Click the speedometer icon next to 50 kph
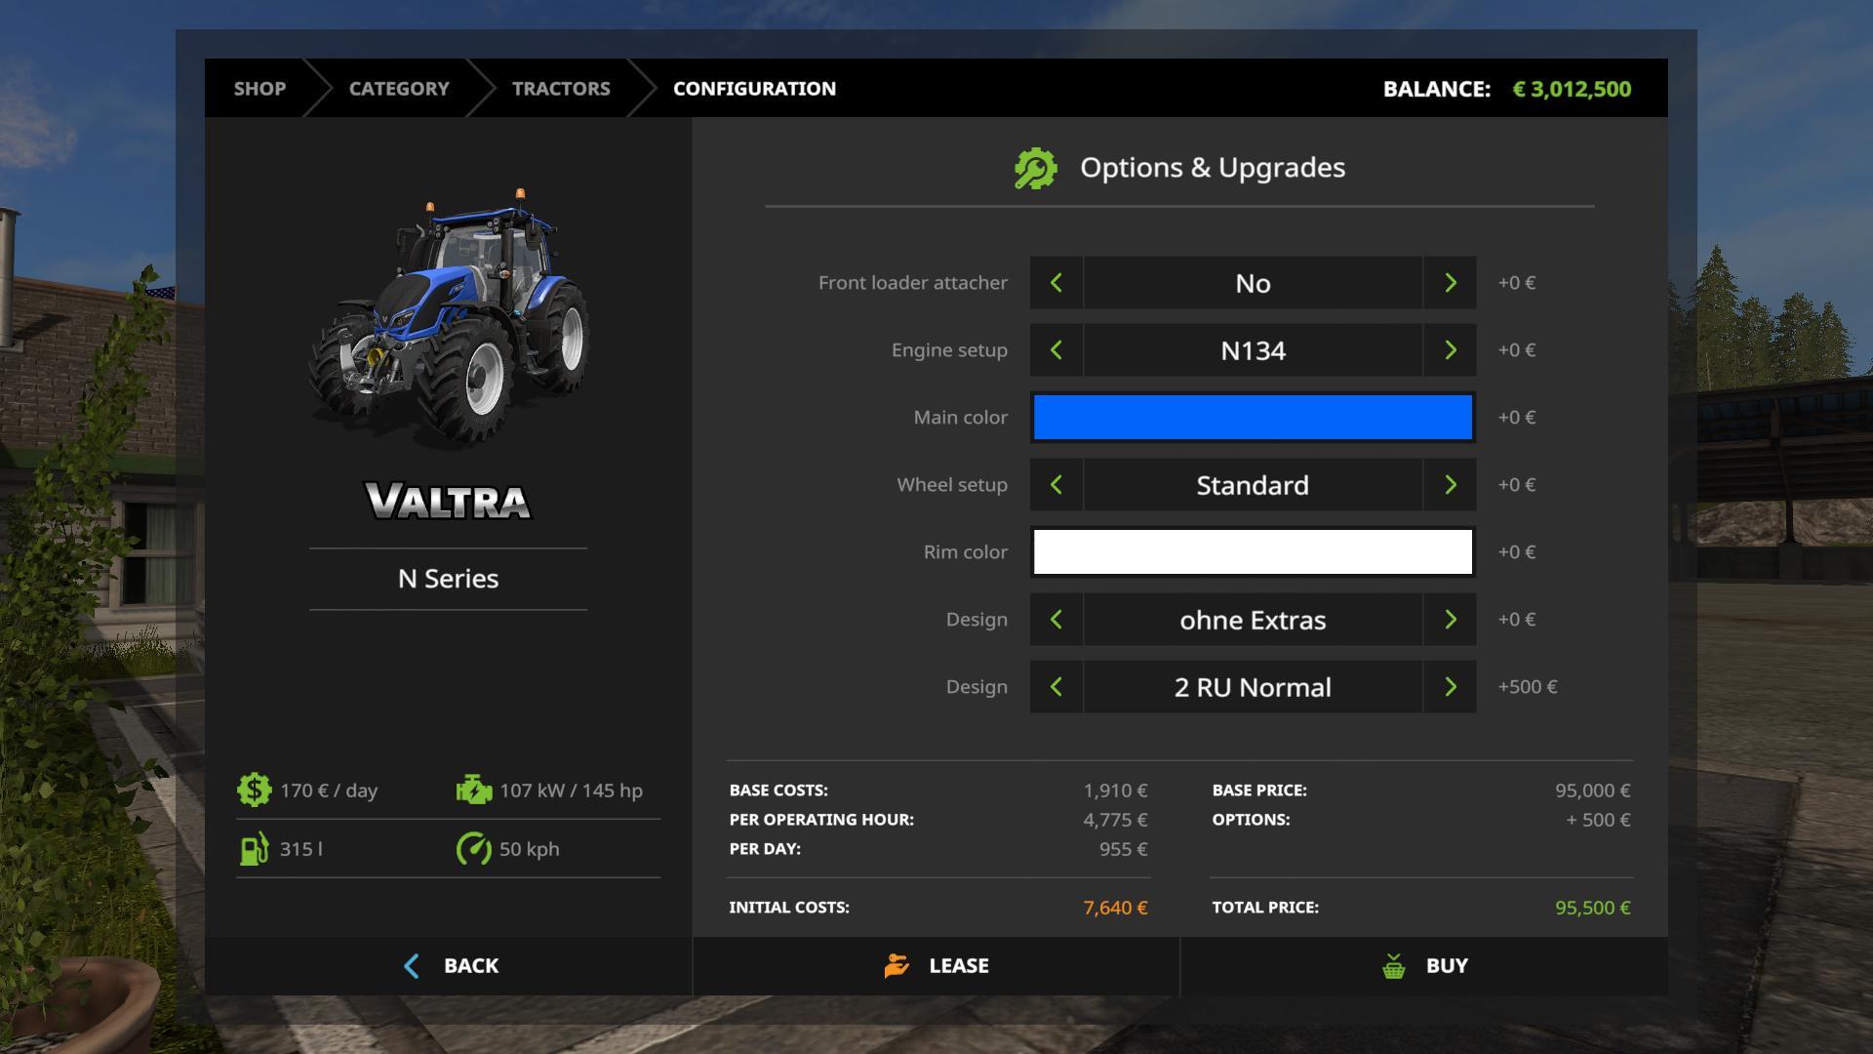 (471, 848)
